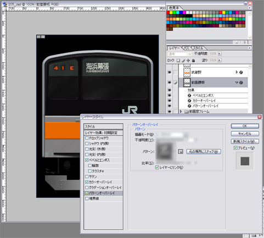Hide the 武蔵野 layer with its eye
The image size is (264, 238).
pos(170,73)
